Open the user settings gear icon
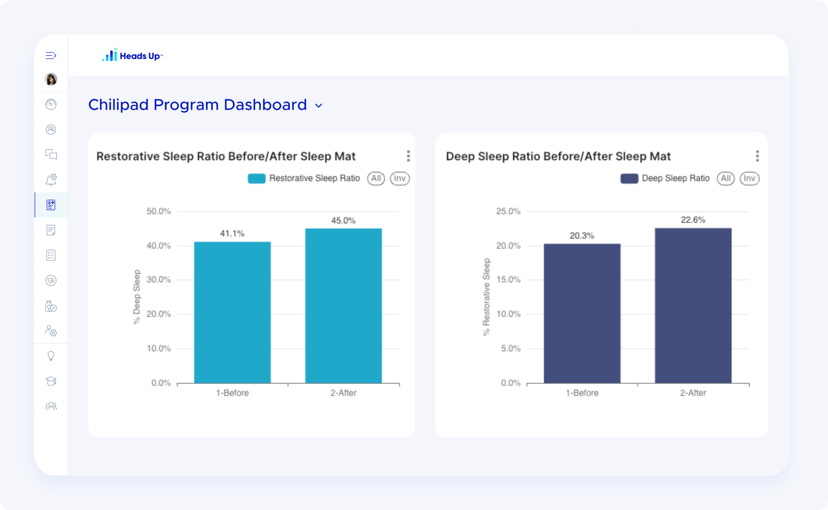The width and height of the screenshot is (828, 510). tap(51, 331)
